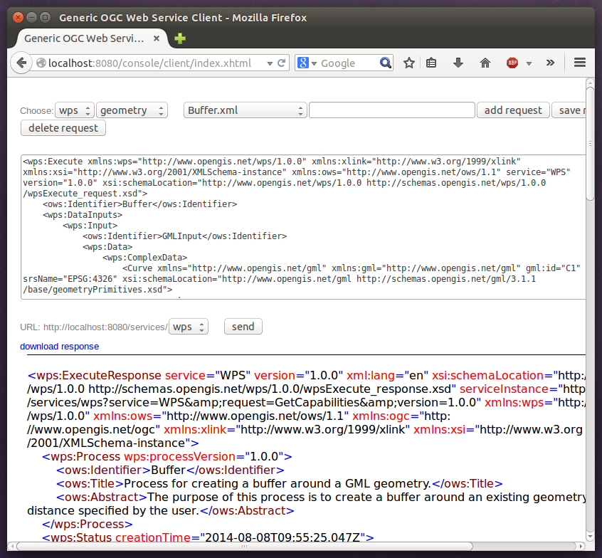Click the empty request name field
The height and width of the screenshot is (558, 602).
[x=391, y=110]
